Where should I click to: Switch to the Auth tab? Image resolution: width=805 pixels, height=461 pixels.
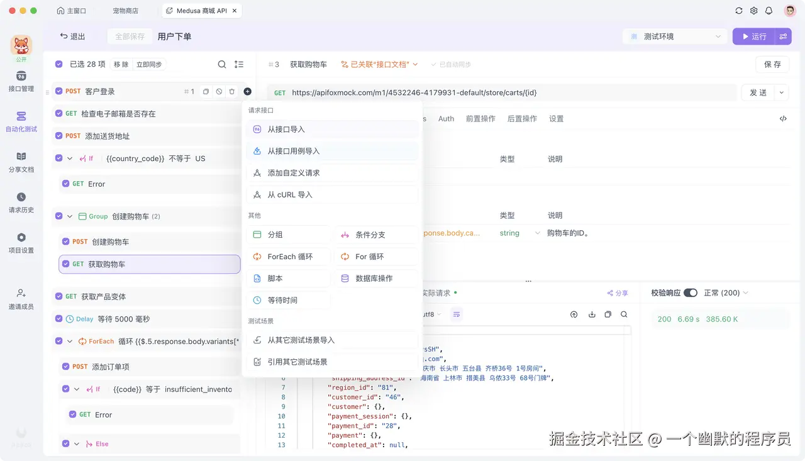[x=446, y=118]
